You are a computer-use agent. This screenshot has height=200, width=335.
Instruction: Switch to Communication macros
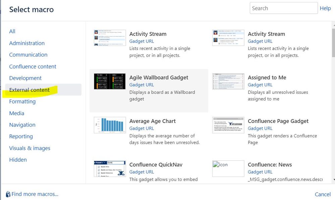point(28,55)
